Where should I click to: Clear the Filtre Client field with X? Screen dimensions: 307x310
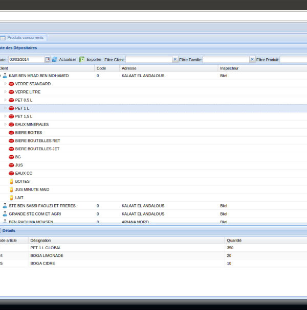[x=175, y=60]
